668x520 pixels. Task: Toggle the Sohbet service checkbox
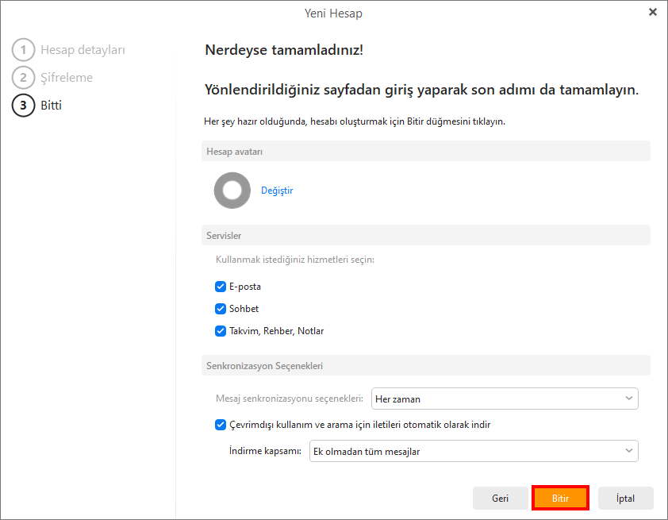(x=221, y=309)
